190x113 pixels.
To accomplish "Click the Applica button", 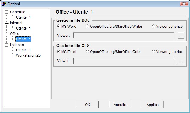I will (153, 105).
